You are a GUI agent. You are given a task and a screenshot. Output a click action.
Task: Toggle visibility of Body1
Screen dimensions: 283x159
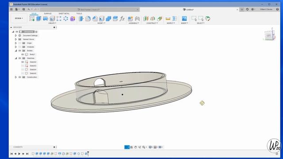coord(23,54)
